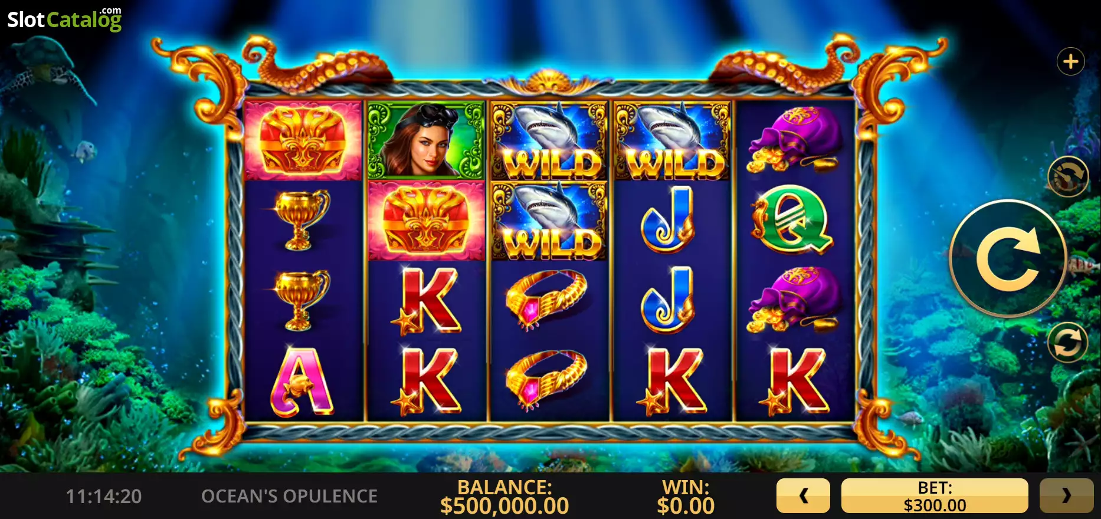This screenshot has width=1101, height=519.
Task: Toggle the turbo spin icon above the spin button
Action: pos(1067,176)
